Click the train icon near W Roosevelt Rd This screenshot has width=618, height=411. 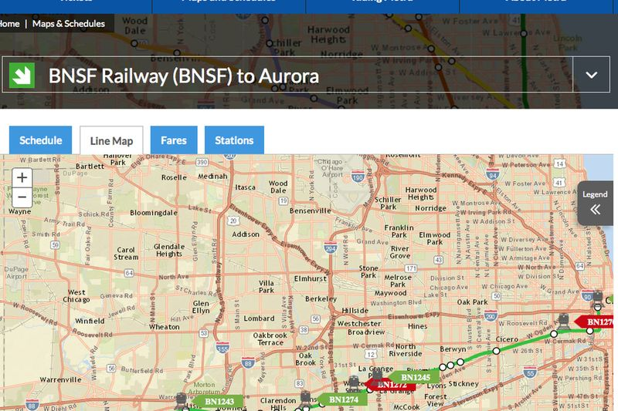tap(564, 321)
